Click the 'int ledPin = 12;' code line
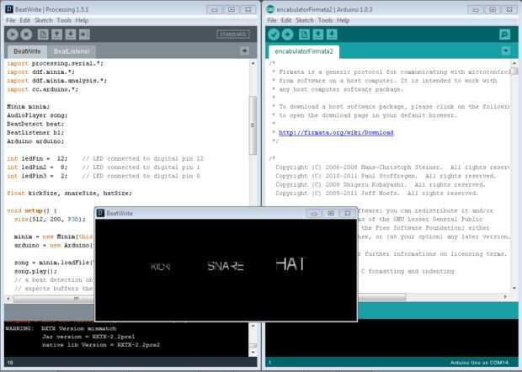The image size is (522, 372). [x=37, y=158]
